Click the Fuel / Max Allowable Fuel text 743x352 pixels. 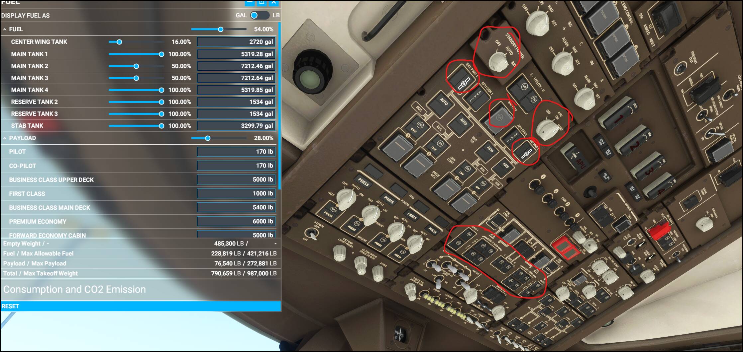[x=38, y=253]
